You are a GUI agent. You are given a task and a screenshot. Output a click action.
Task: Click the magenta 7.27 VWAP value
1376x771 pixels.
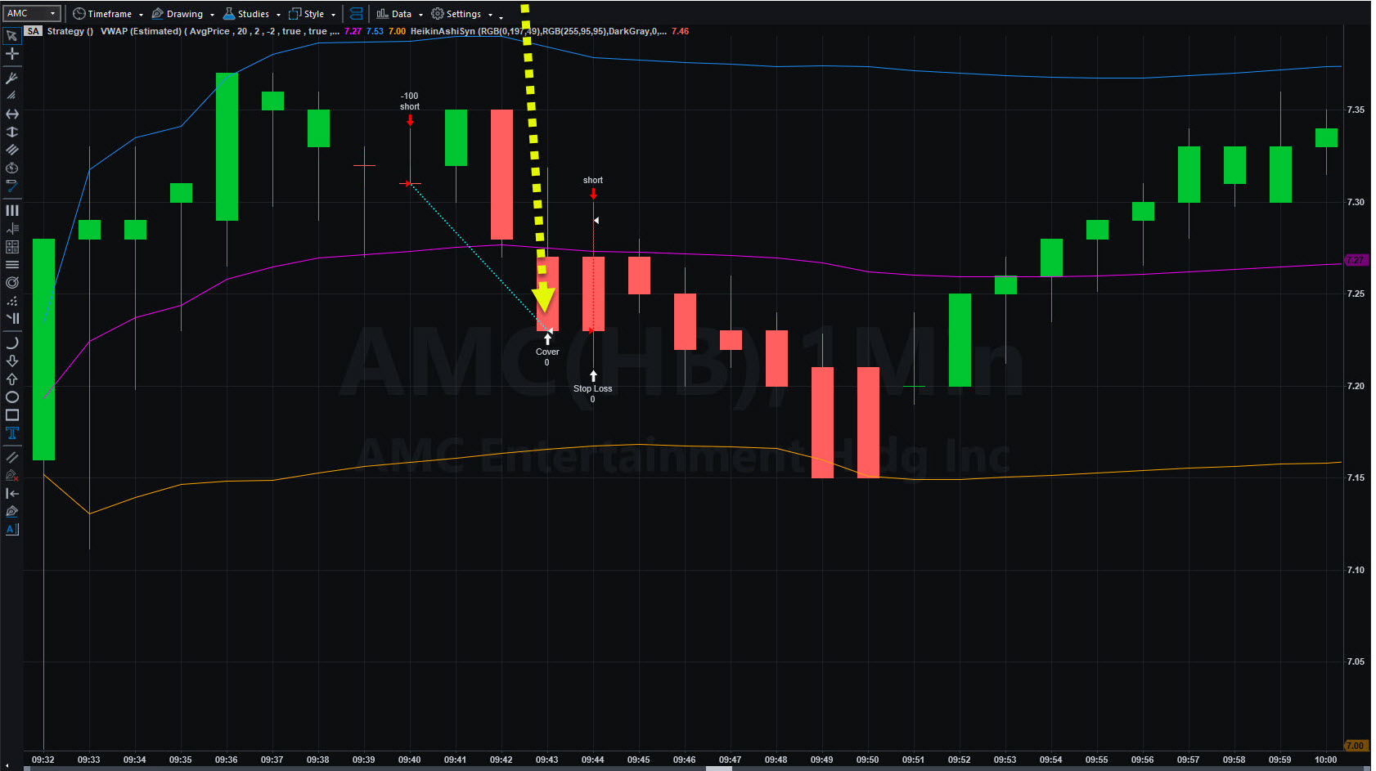pos(353,31)
